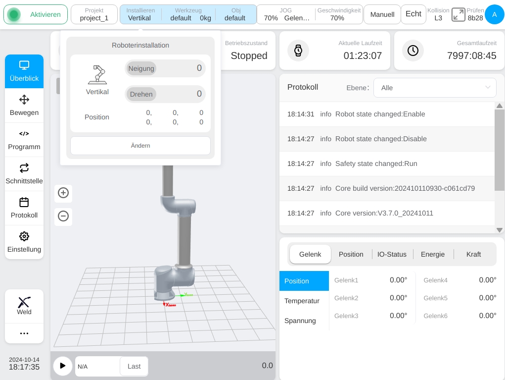Click the Aktuelle Laufzeit 01:23:07 value

[363, 56]
